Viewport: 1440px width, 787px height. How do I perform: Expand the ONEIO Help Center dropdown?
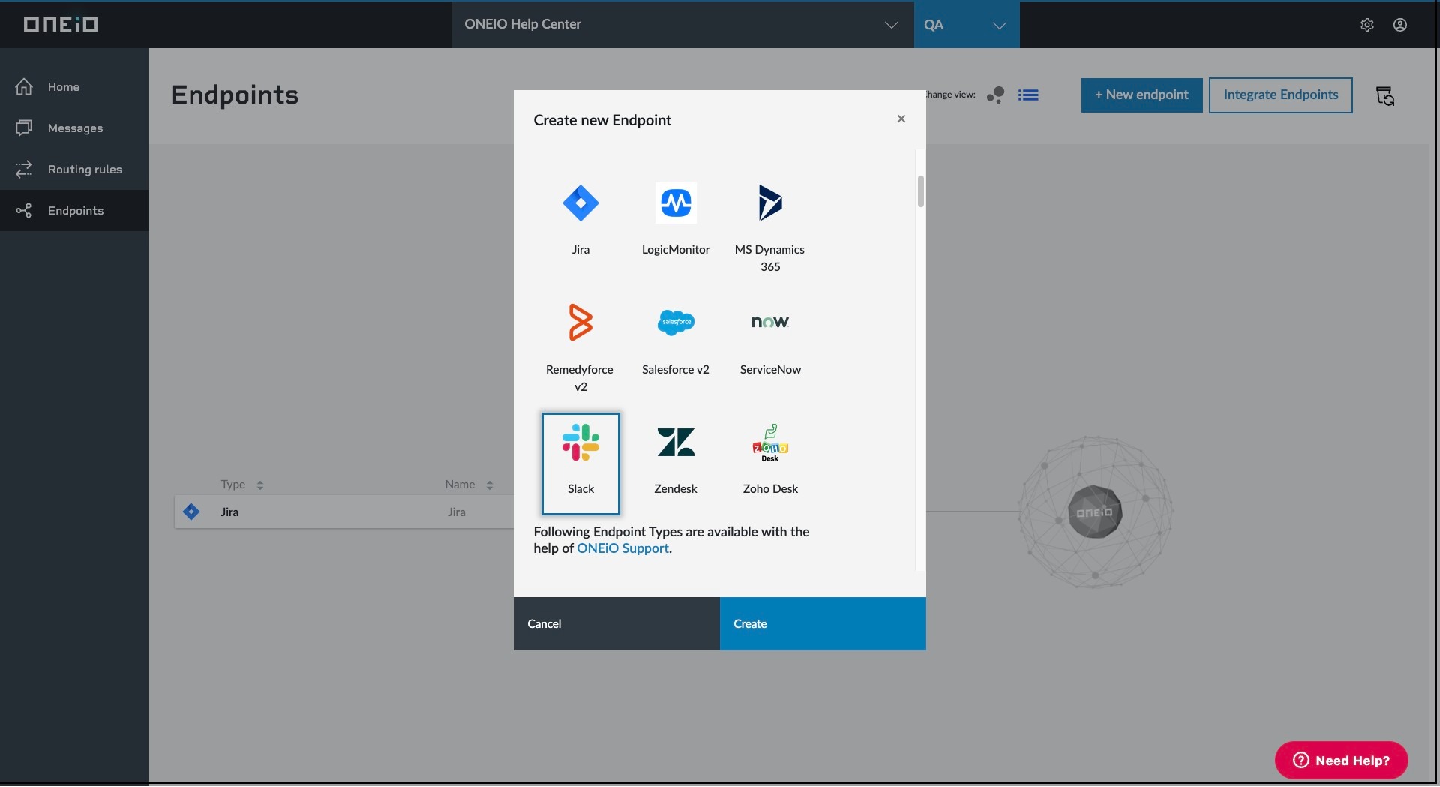(x=682, y=25)
